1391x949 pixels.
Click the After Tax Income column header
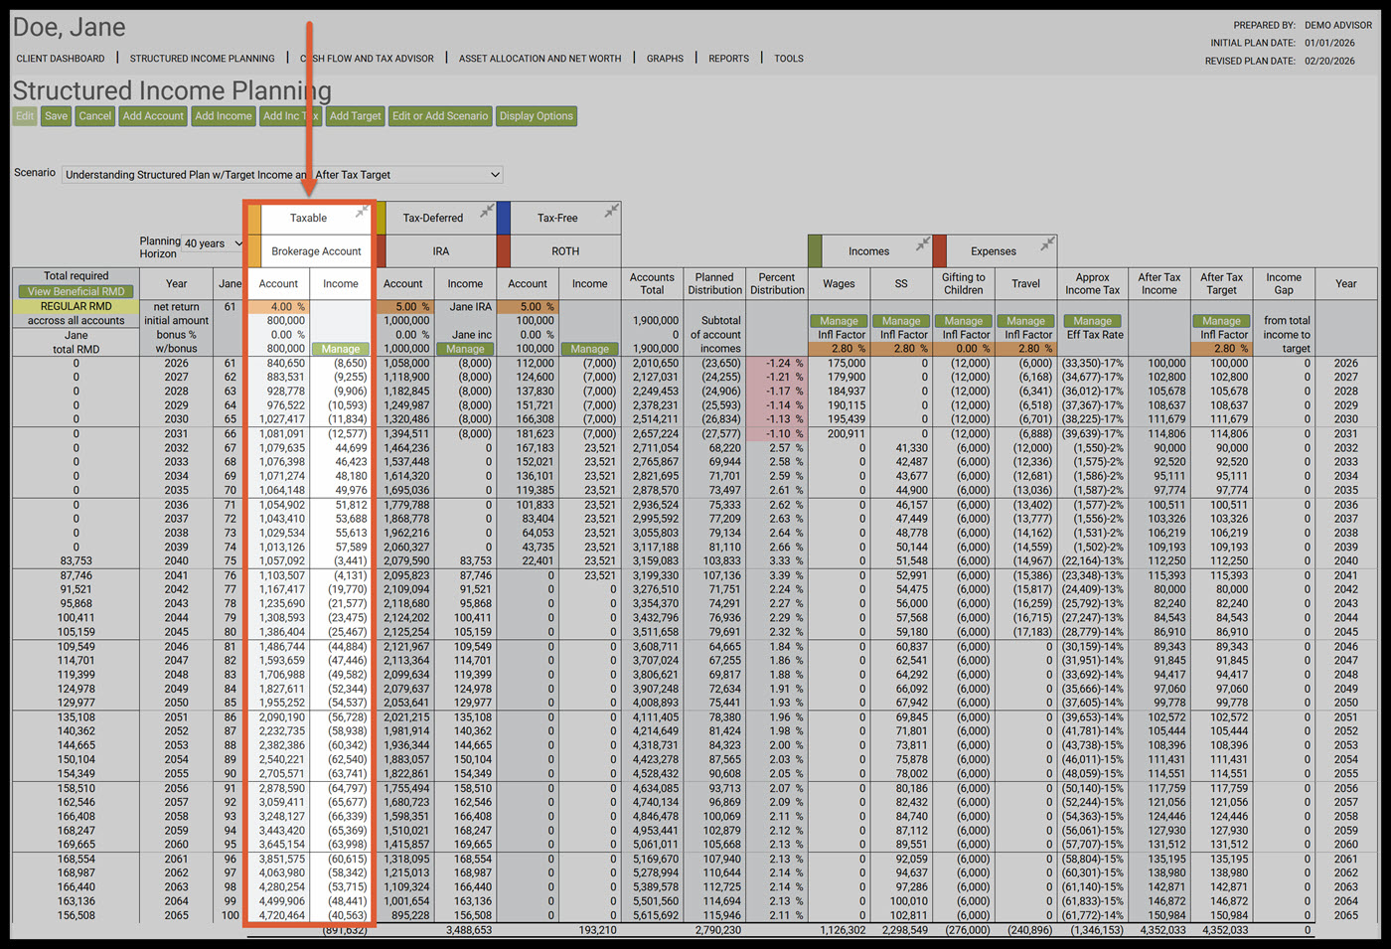(1159, 284)
